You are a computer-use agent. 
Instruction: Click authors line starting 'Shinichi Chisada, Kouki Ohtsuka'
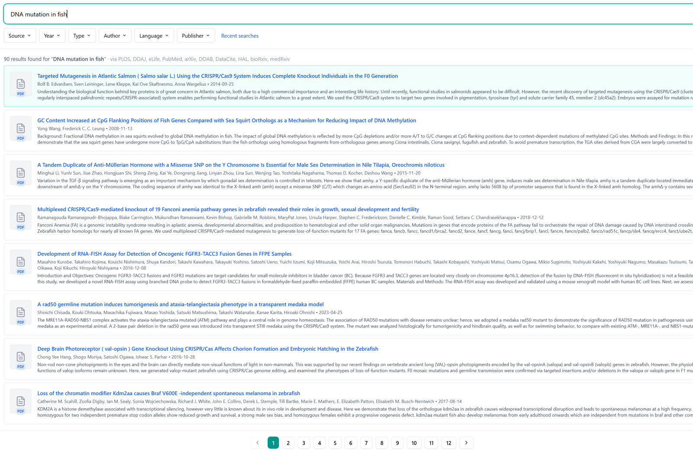point(190,312)
